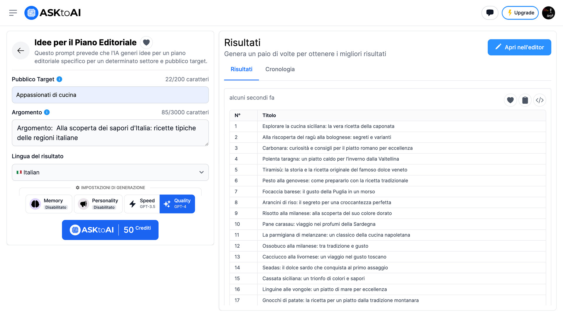Select the Cacciucco alla livornese row
Screen dimensions: 563x317
pyautogui.click(x=388, y=257)
